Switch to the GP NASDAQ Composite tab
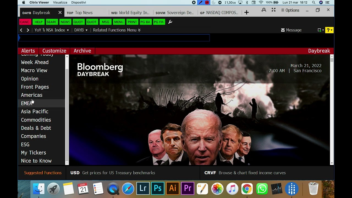 219,13
